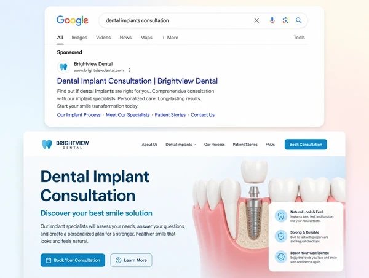369x278 pixels.
Task: Click the Sponsored label
Action: tap(69, 52)
